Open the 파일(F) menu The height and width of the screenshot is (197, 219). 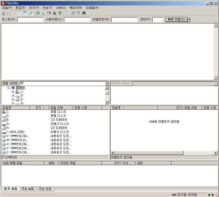point(7,8)
